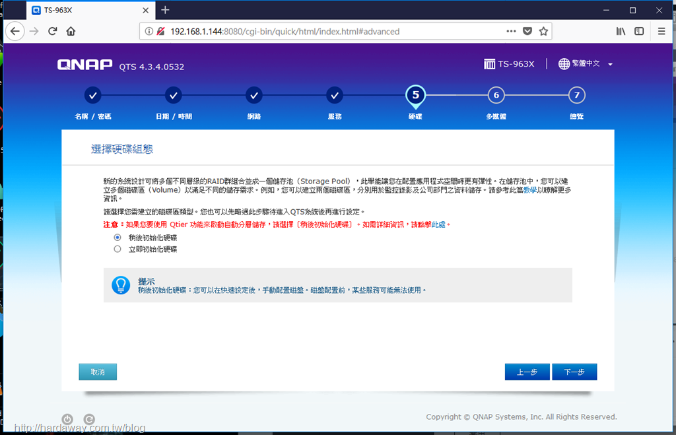Go to step 2 日期 / 時間
Image resolution: width=676 pixels, height=435 pixels.
174,95
